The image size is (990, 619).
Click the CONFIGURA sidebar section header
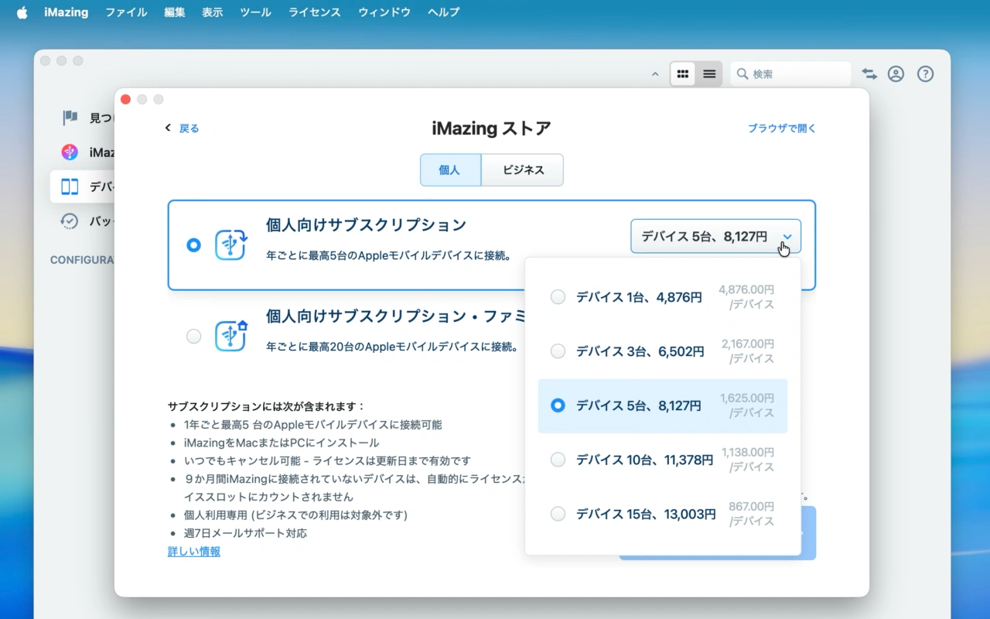[81, 260]
